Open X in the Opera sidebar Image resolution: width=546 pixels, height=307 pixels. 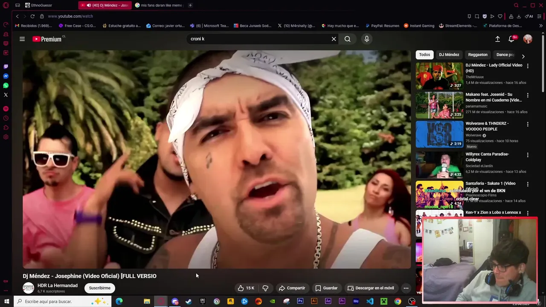click(x=6, y=95)
